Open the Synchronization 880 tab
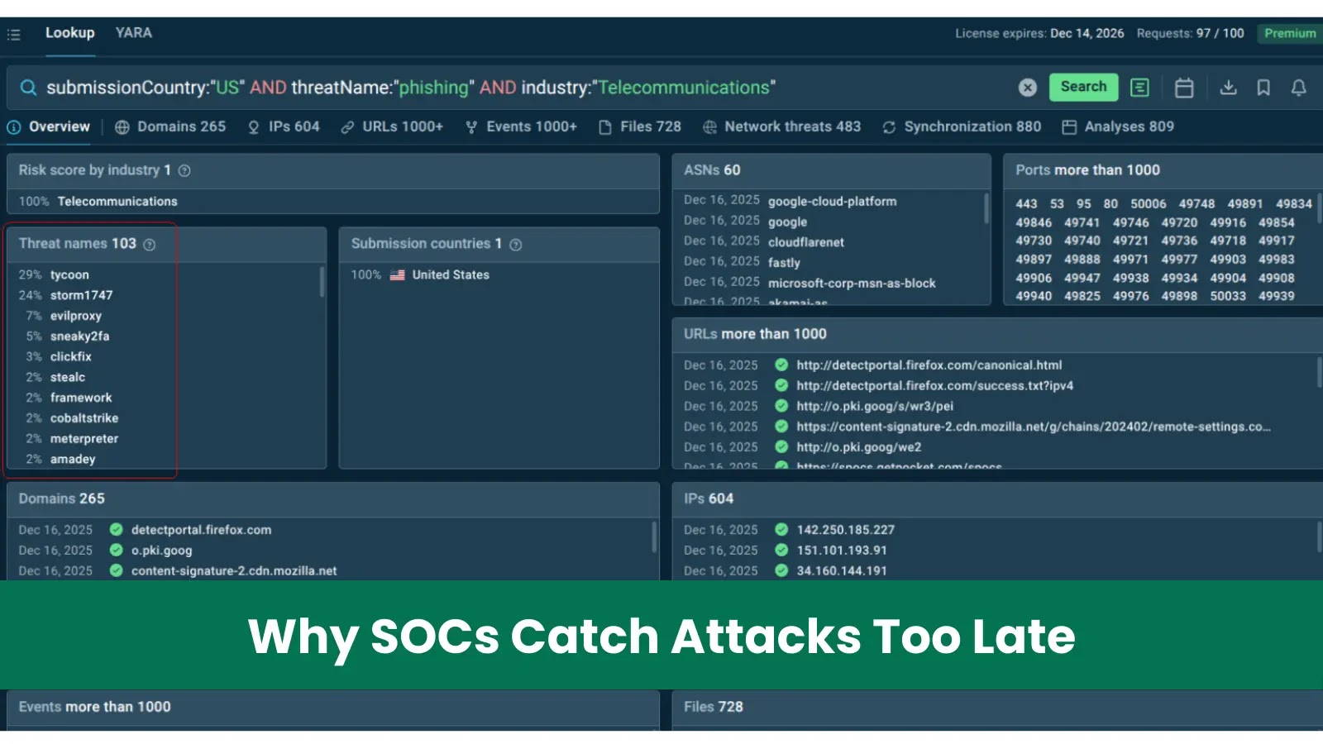 coord(972,126)
